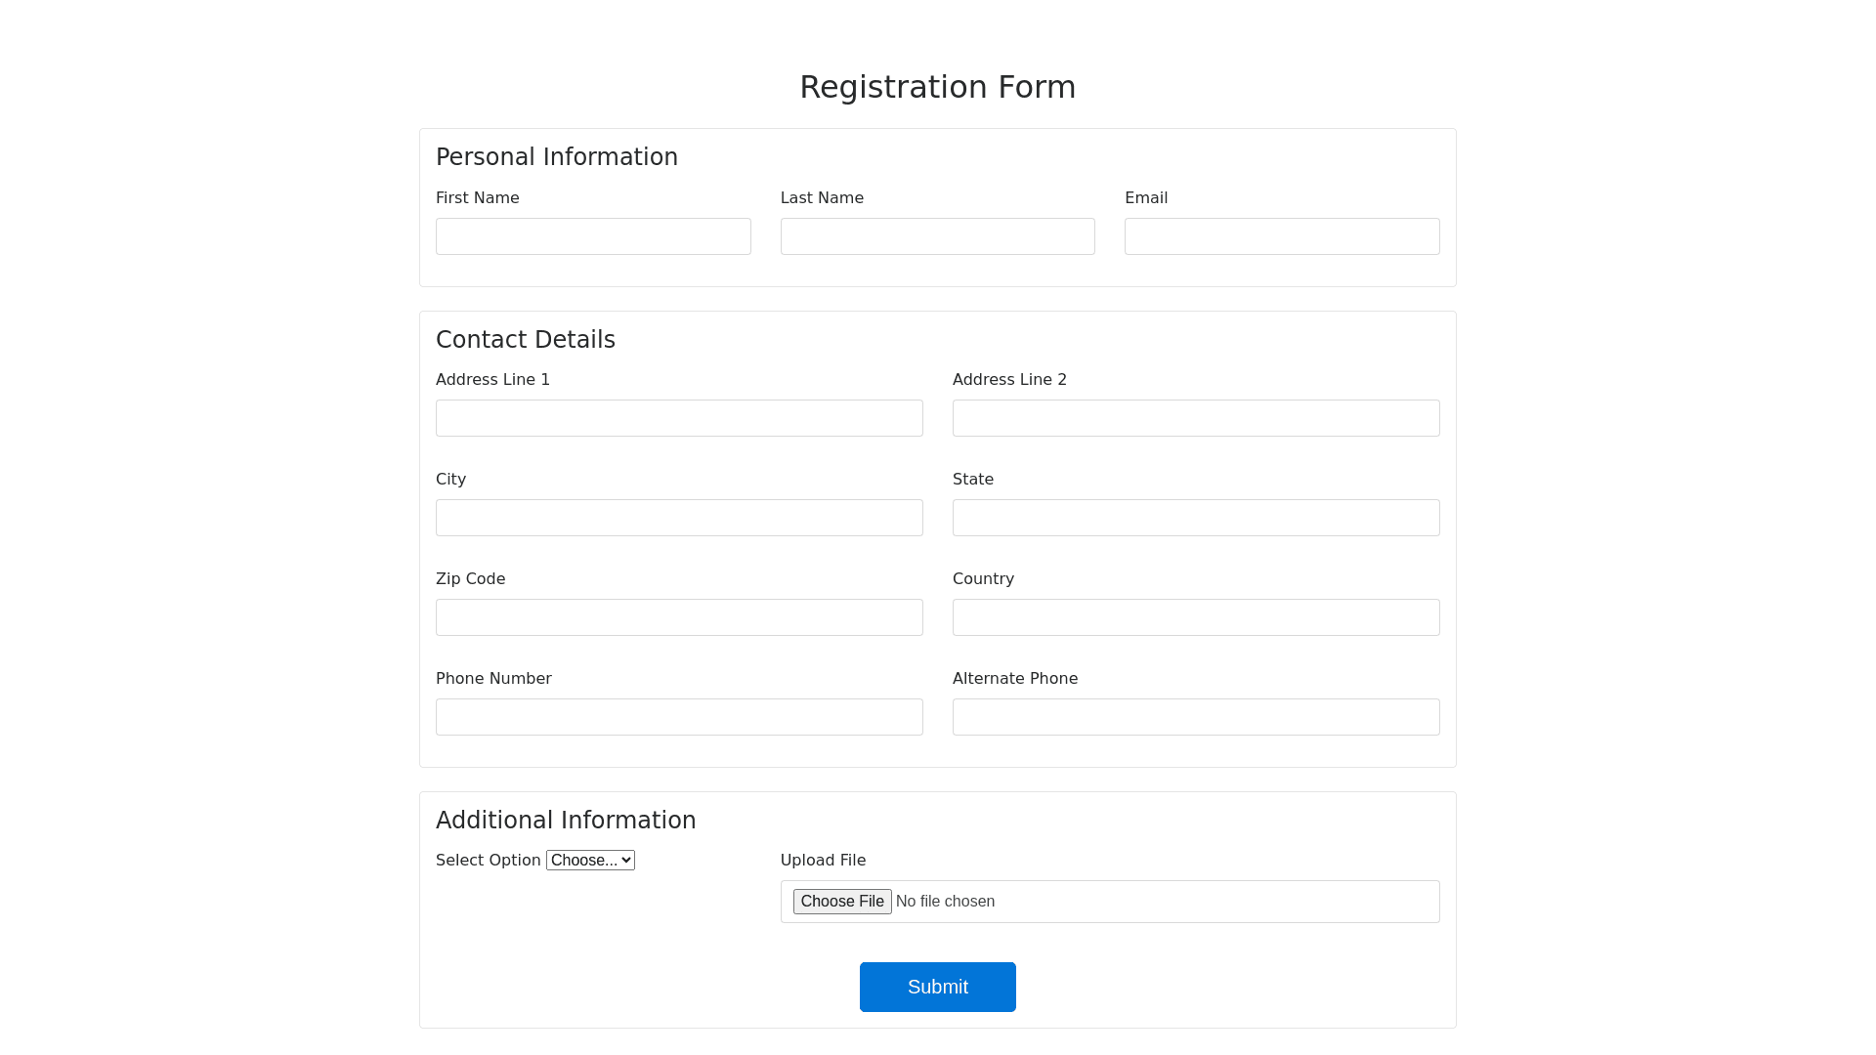Focus the Phone Number input
Viewport: 1876px width, 1055px height.
tap(679, 717)
